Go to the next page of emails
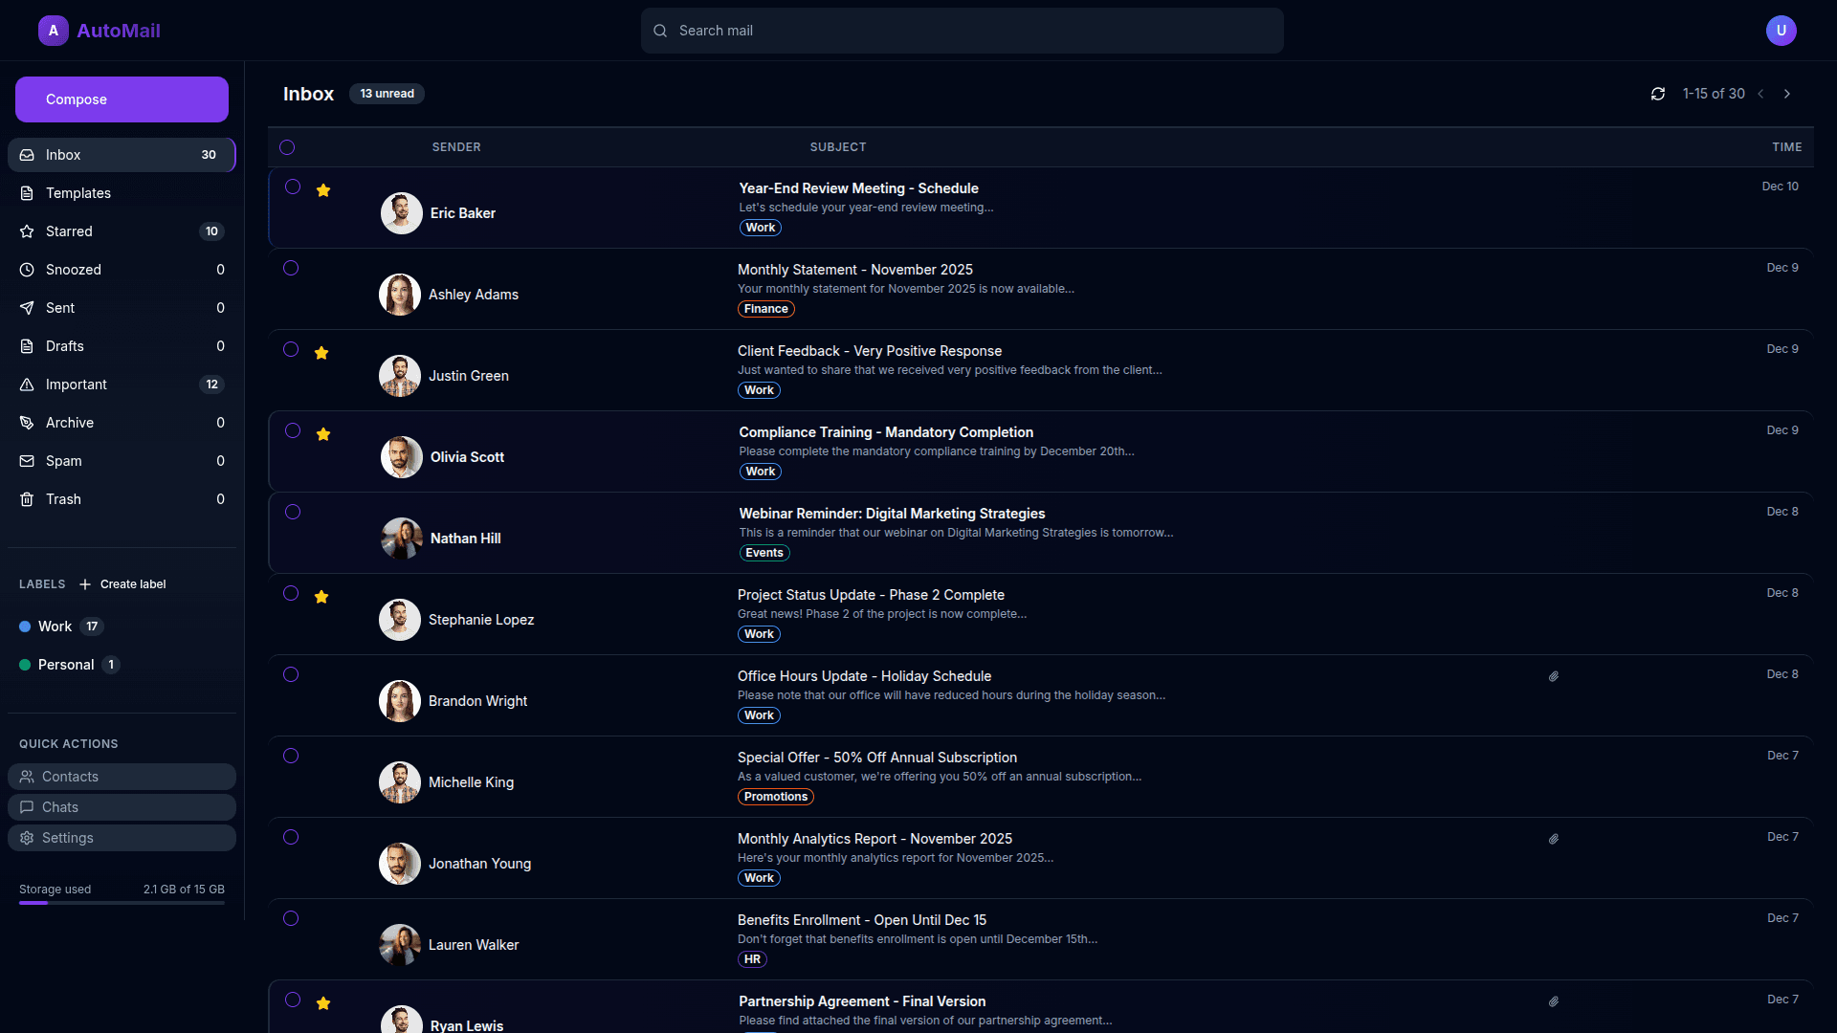This screenshot has width=1837, height=1033. 1786,94
